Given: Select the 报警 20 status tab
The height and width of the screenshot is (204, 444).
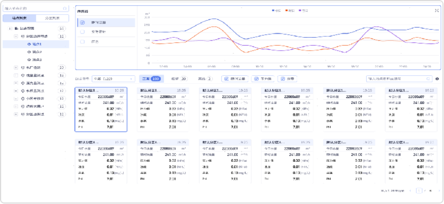Looking at the screenshot, I should coord(179,79).
